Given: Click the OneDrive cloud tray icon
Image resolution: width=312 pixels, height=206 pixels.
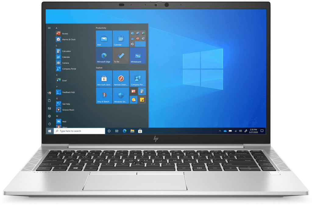Looking at the screenshot, I should (225, 131).
